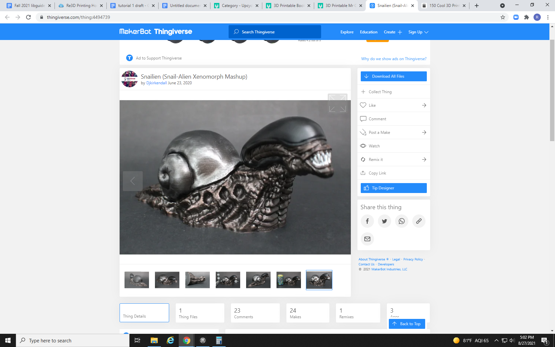Open Privacy Policy footer link
This screenshot has width=555, height=347.
click(x=413, y=259)
